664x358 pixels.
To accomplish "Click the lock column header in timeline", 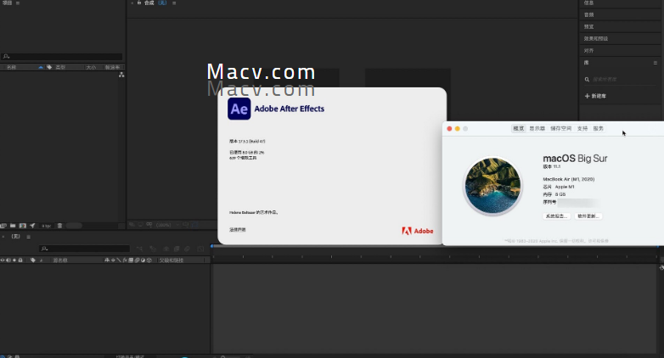I will [x=20, y=260].
